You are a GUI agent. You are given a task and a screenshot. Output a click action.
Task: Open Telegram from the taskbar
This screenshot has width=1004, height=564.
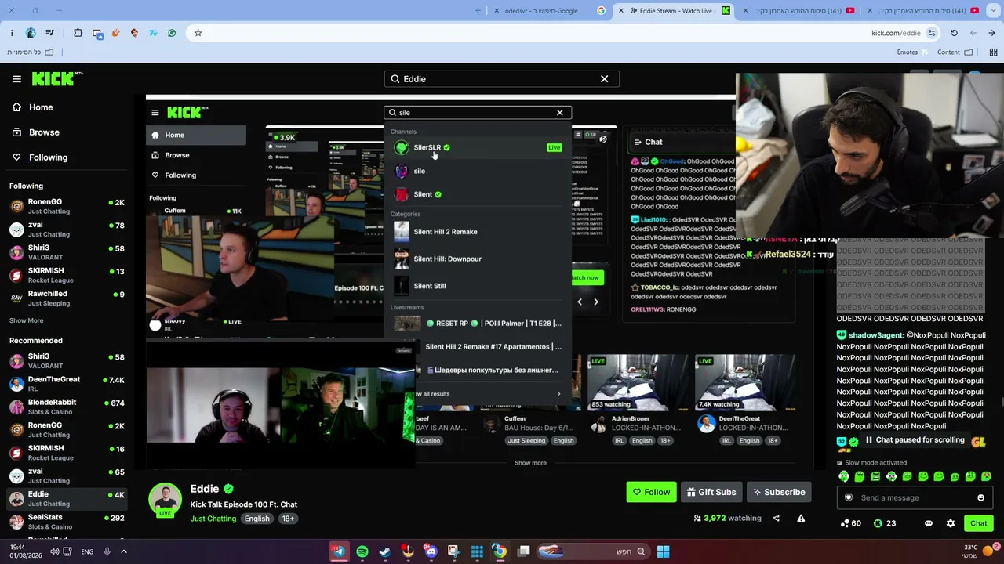(339, 551)
